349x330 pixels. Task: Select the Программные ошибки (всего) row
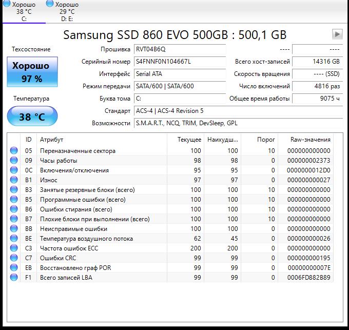[170, 200]
